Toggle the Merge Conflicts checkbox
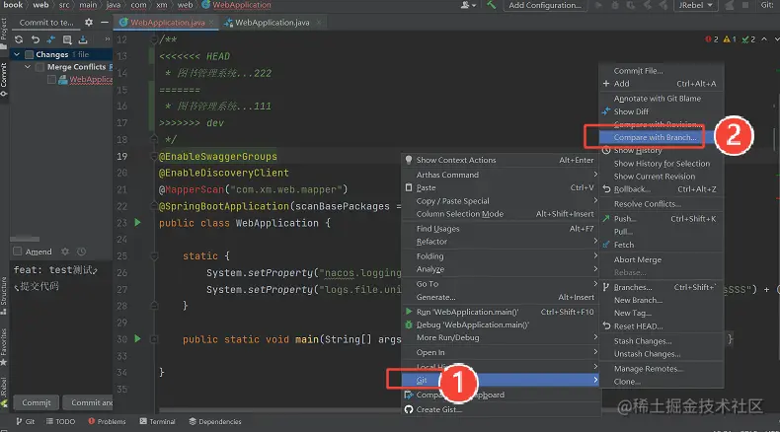This screenshot has width=780, height=432. tap(39, 67)
